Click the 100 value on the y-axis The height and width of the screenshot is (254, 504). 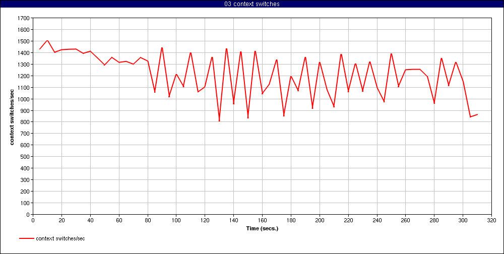coord(25,203)
